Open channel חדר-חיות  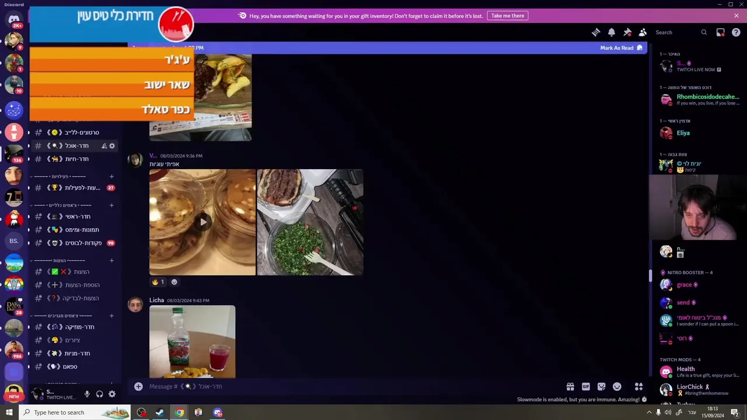[74, 159]
